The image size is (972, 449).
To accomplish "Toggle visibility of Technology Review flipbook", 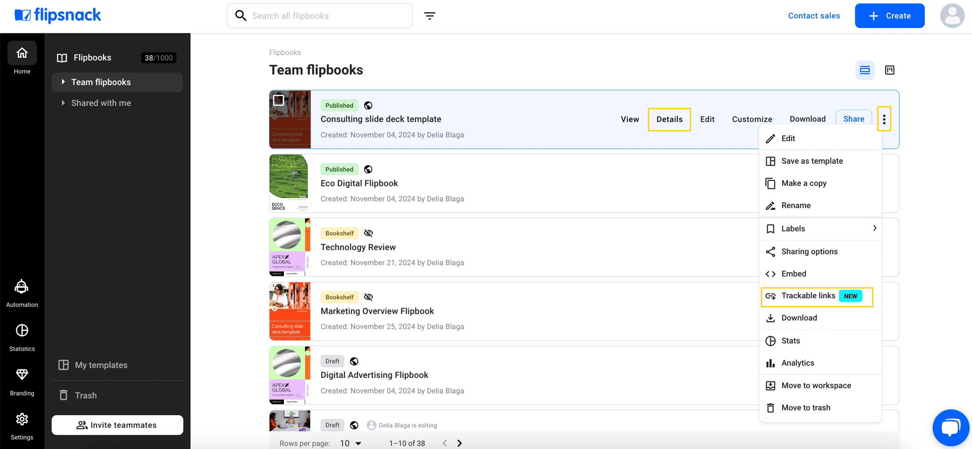I will tap(368, 233).
